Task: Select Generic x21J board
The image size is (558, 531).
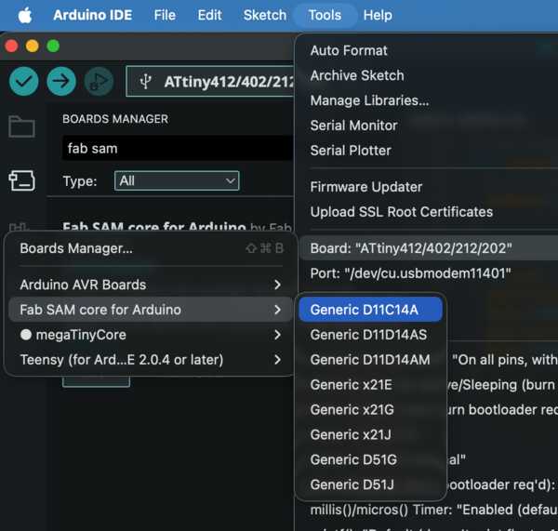Action: click(371, 434)
